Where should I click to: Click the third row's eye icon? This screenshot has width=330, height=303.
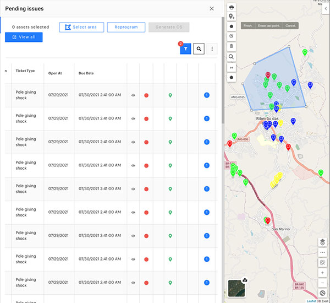pyautogui.click(x=133, y=142)
